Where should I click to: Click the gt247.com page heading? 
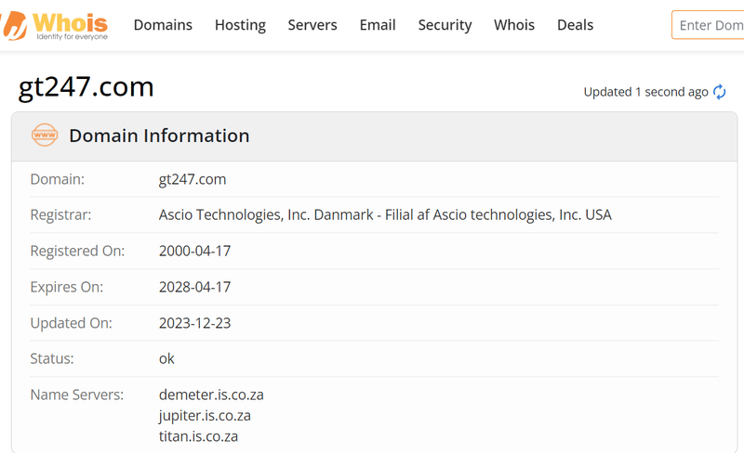click(86, 87)
